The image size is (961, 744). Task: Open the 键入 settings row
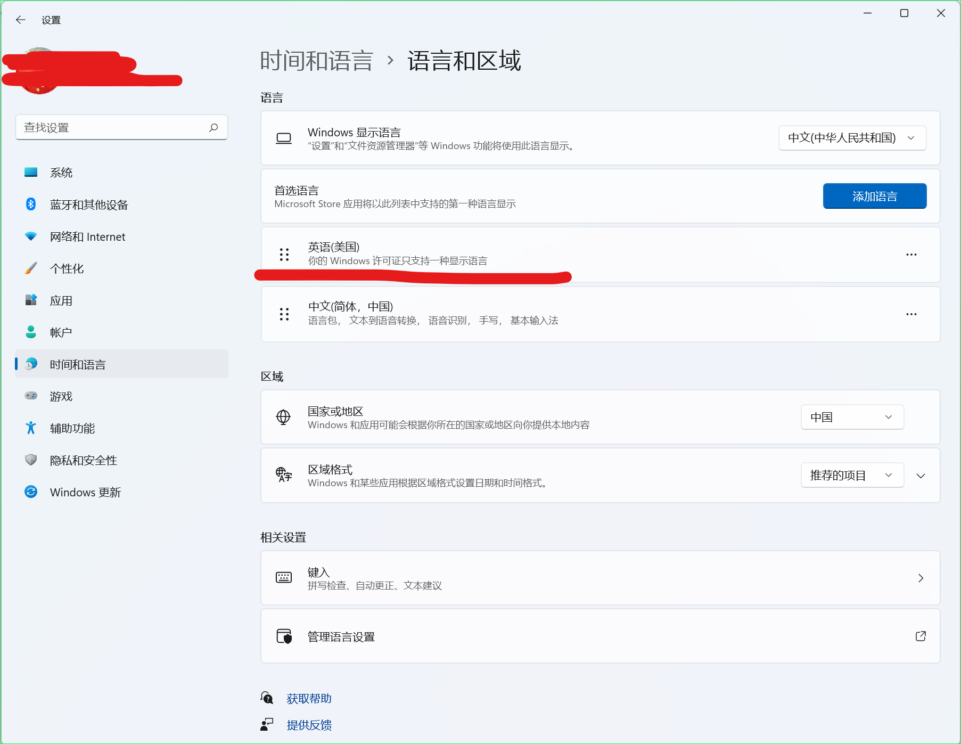point(601,578)
